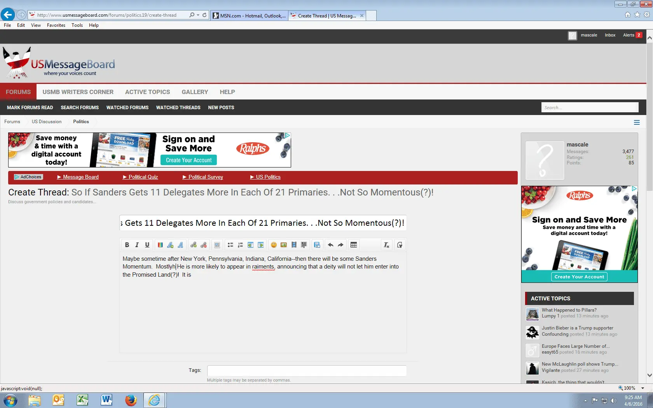Toggle underline formatting in the editor
653x408 pixels.
coord(147,245)
